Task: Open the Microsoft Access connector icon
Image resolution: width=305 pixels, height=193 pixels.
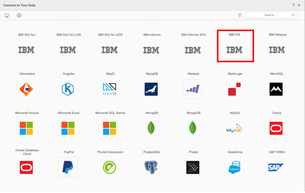Action: 26,128
